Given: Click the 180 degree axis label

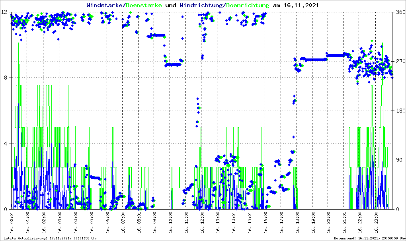Looking at the screenshot, I should [400, 111].
